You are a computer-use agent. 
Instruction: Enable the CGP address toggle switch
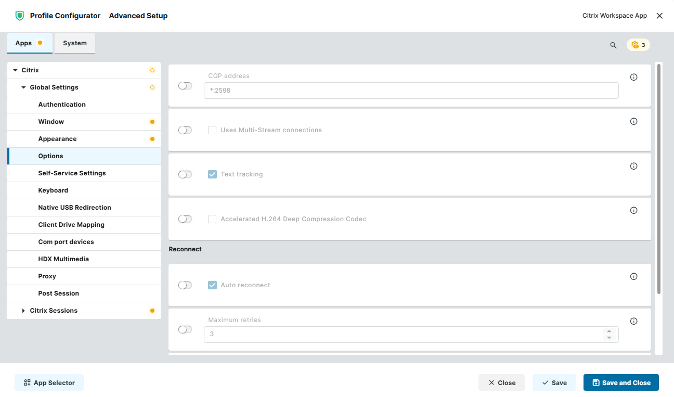(185, 86)
